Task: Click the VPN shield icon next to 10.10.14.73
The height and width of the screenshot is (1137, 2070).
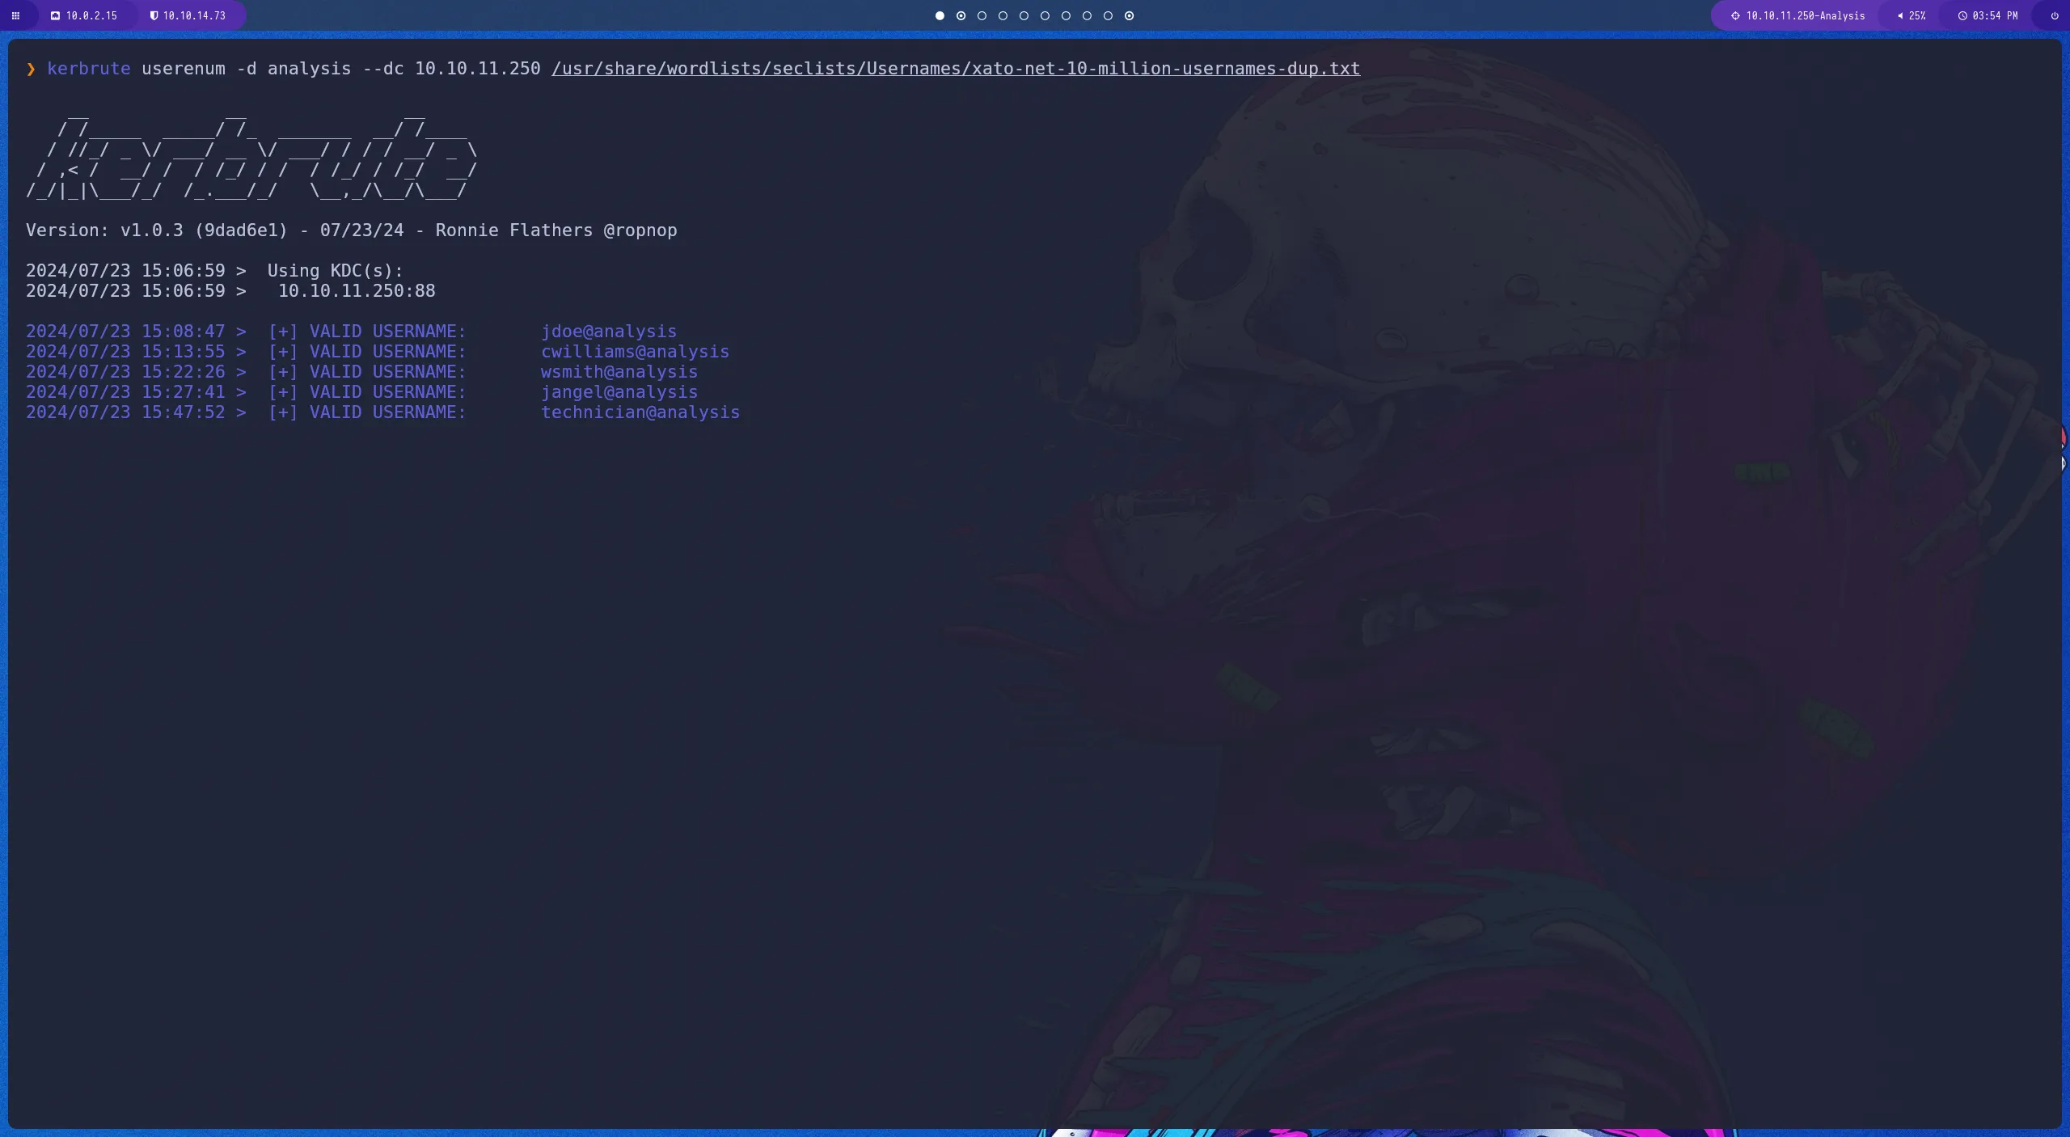Action: (x=154, y=15)
